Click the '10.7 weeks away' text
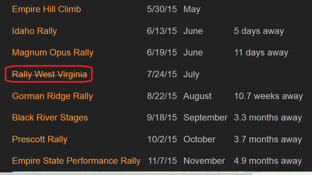Viewport: 312px width, 175px height. click(268, 96)
